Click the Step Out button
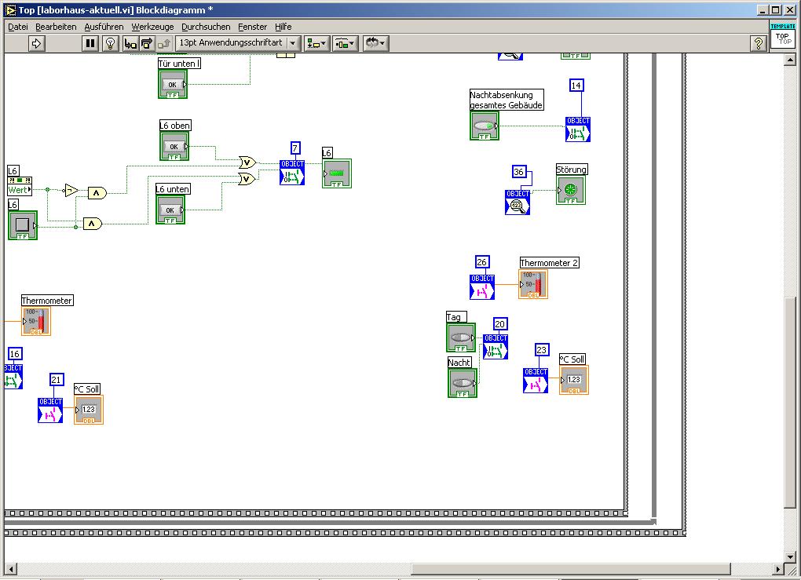This screenshot has width=801, height=580. [x=164, y=43]
